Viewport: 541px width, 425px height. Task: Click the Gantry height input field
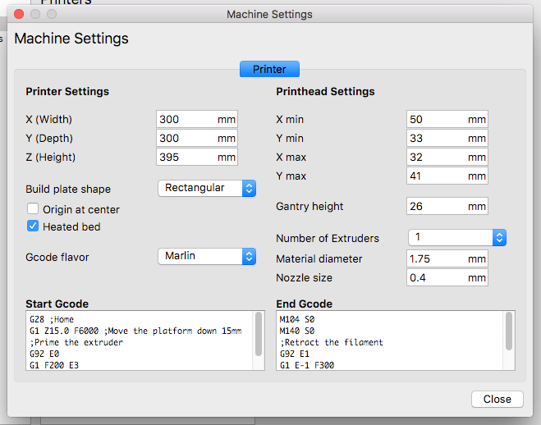(447, 206)
